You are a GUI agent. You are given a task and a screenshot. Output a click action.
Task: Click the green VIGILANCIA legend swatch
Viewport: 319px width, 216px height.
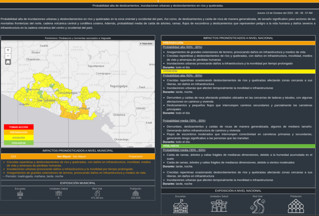point(18,143)
